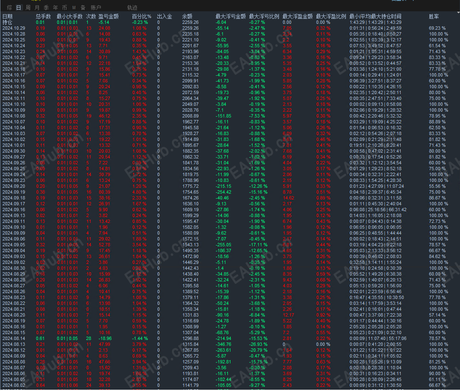Switch to the 综 summary tab
The image size is (460, 391).
pos(9,8)
